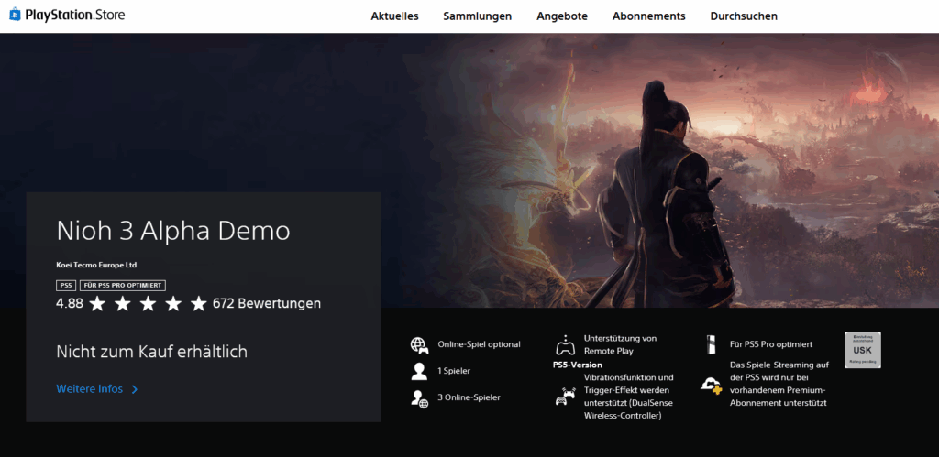
Task: Click the 3 Online-Spieler label
Action: pyautogui.click(x=469, y=397)
